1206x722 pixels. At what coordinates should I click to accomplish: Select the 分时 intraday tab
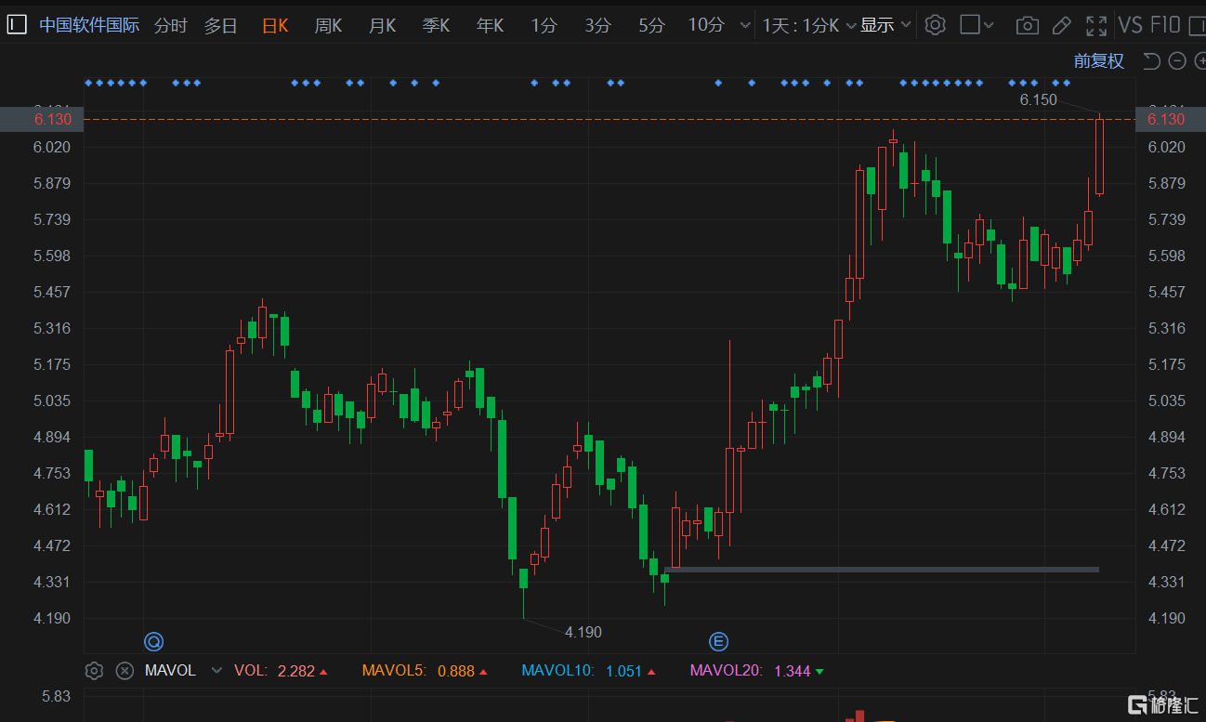170,25
